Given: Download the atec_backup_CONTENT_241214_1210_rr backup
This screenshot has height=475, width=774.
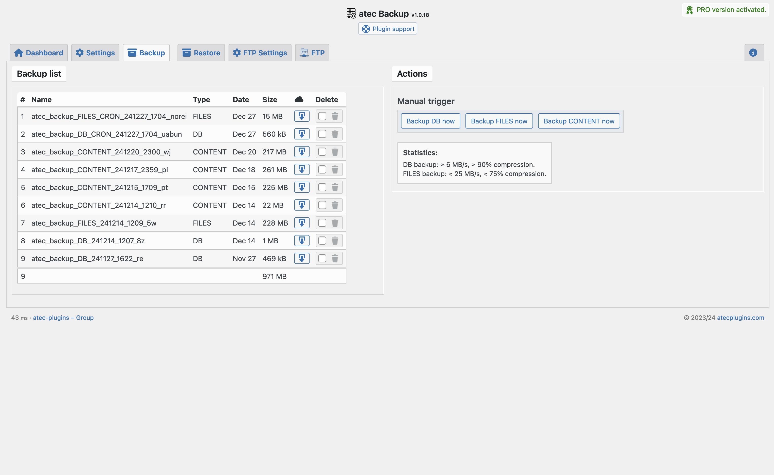Looking at the screenshot, I should 302,205.
